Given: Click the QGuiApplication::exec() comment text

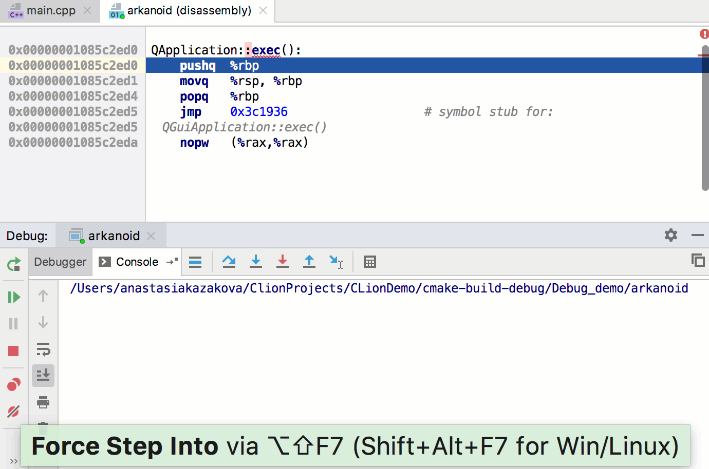Looking at the screenshot, I should pos(245,127).
